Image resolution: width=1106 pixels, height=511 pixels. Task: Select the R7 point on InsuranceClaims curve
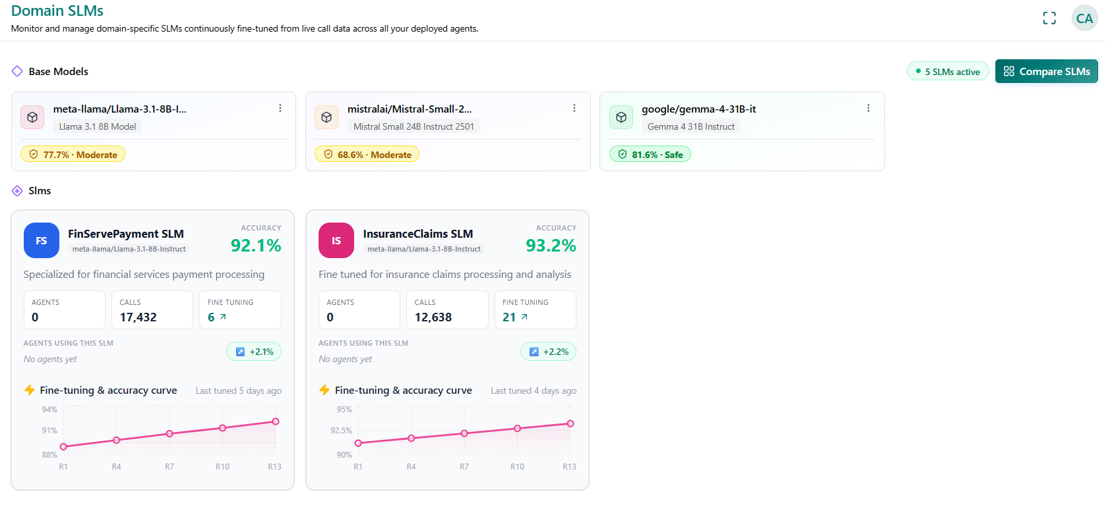[x=464, y=433]
